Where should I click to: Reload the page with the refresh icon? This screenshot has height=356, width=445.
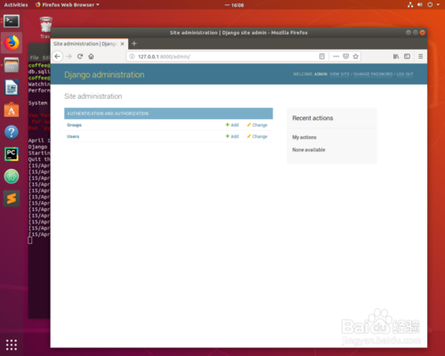click(80, 56)
